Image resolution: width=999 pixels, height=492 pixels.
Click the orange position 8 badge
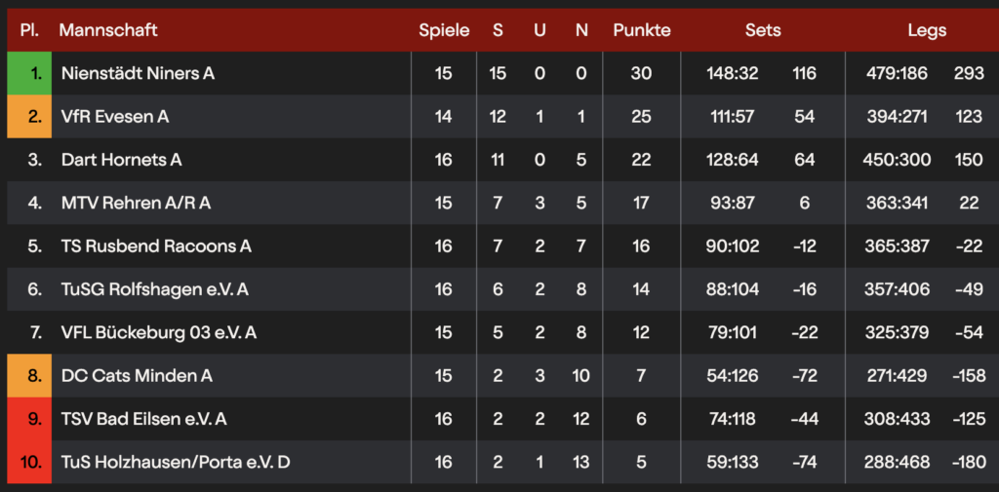pos(29,375)
